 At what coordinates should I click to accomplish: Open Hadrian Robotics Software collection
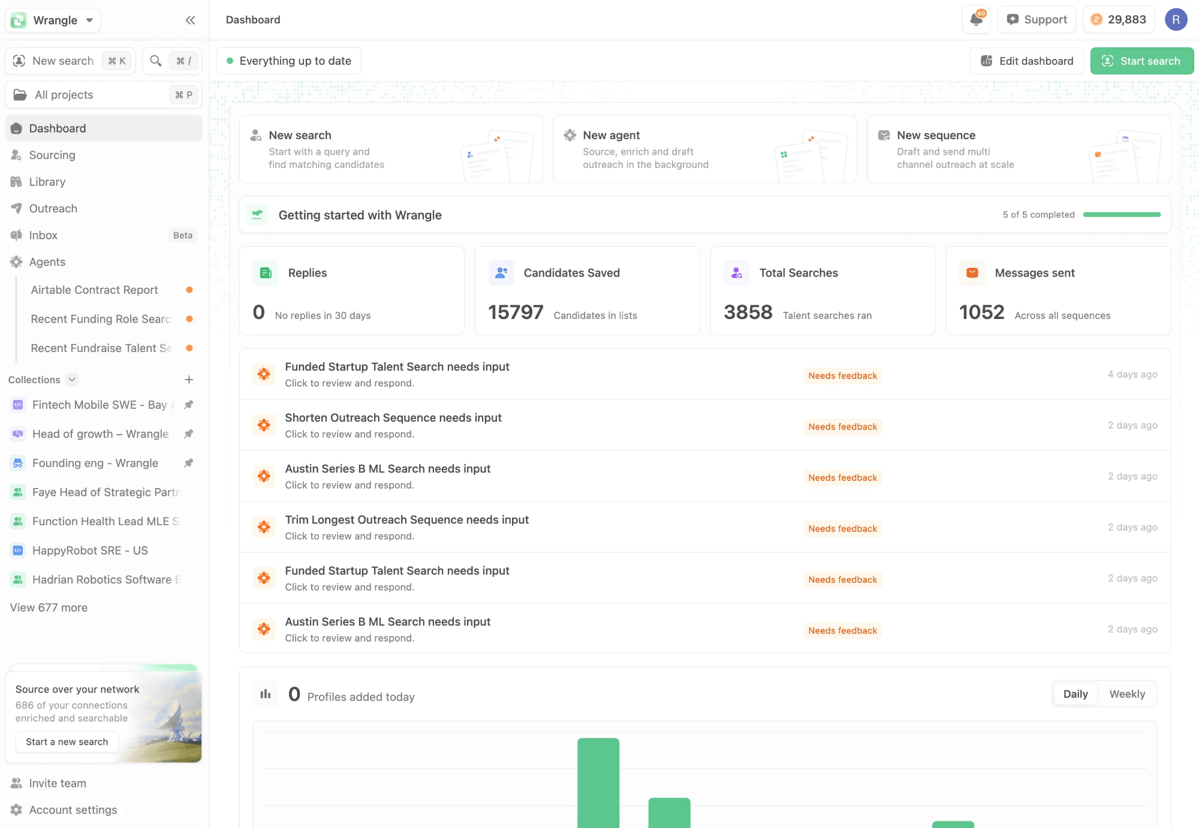[103, 579]
